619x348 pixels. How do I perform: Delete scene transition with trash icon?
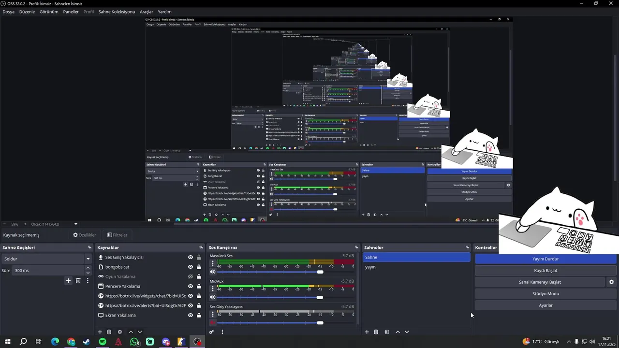tap(78, 280)
